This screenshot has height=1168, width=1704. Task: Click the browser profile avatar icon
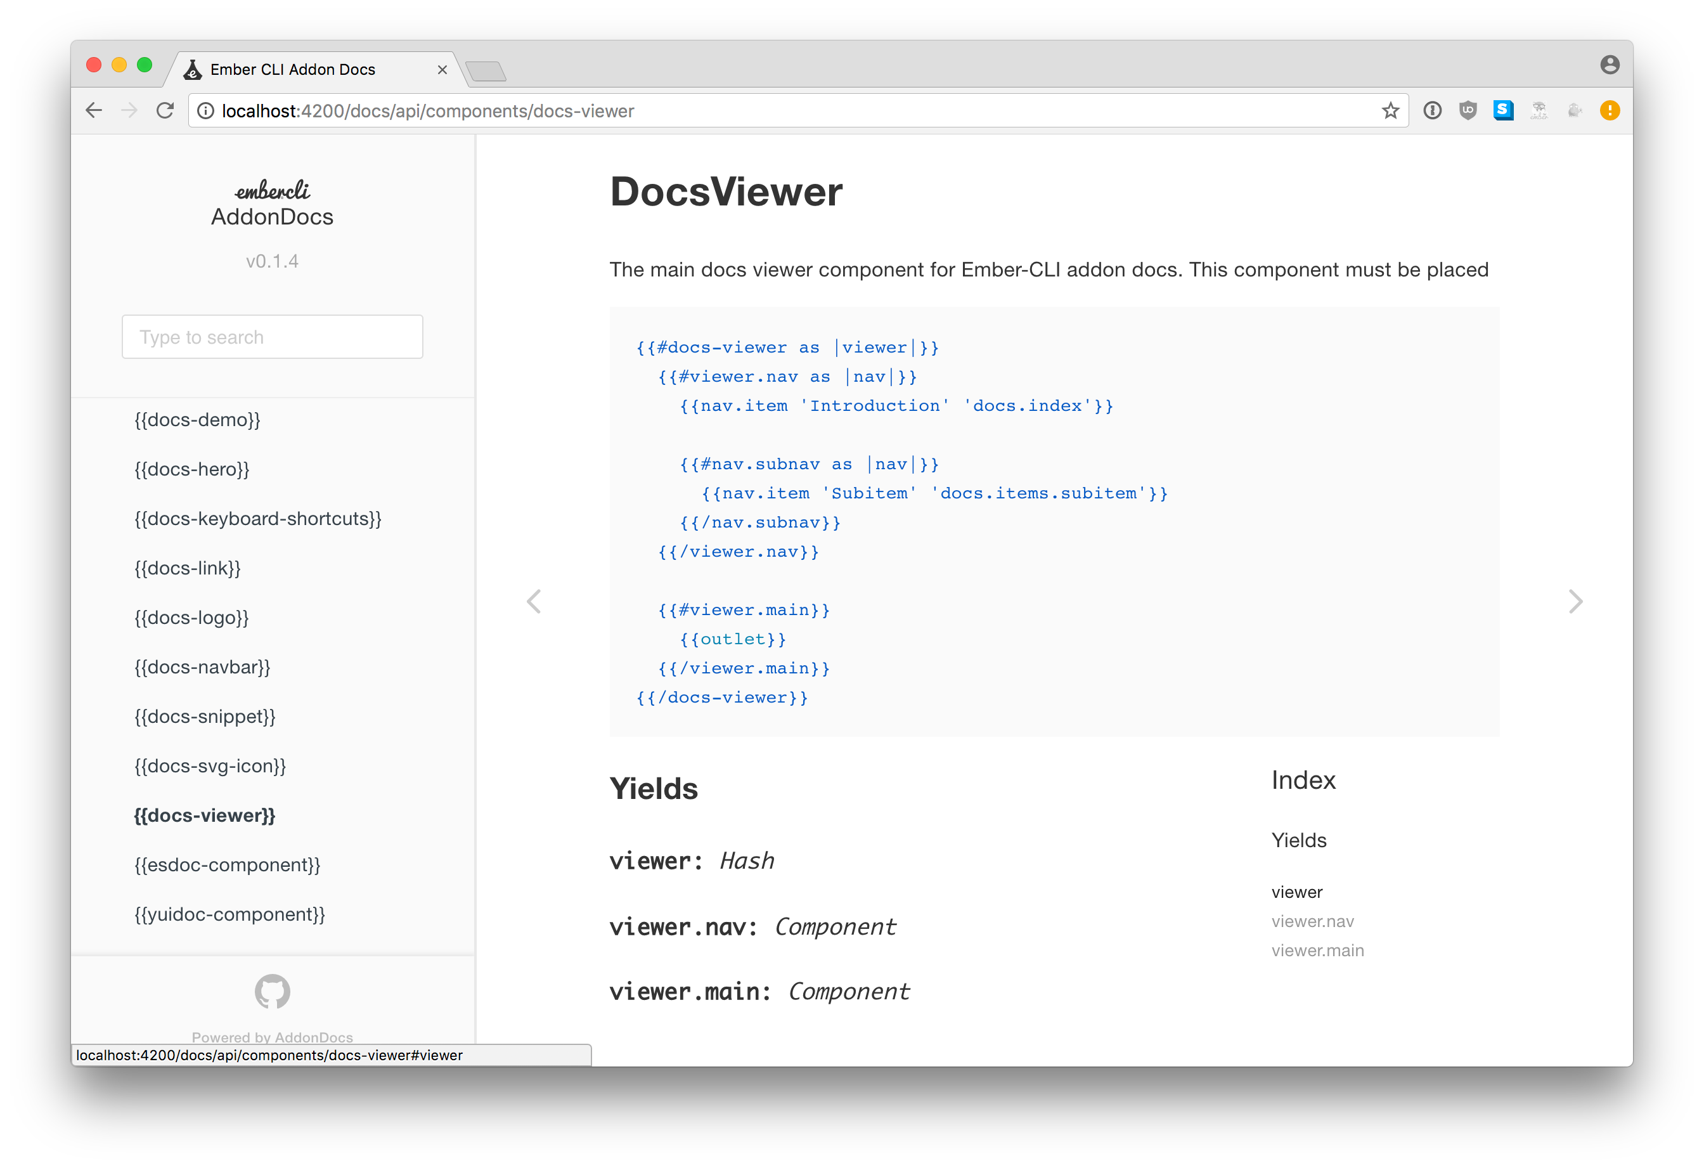click(1610, 65)
